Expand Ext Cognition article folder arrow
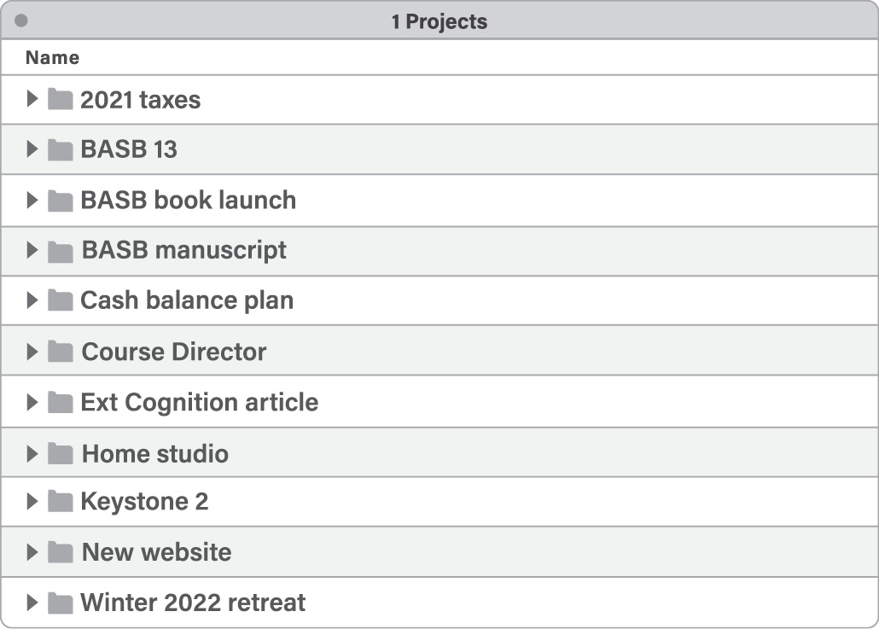This screenshot has width=879, height=629. (32, 402)
